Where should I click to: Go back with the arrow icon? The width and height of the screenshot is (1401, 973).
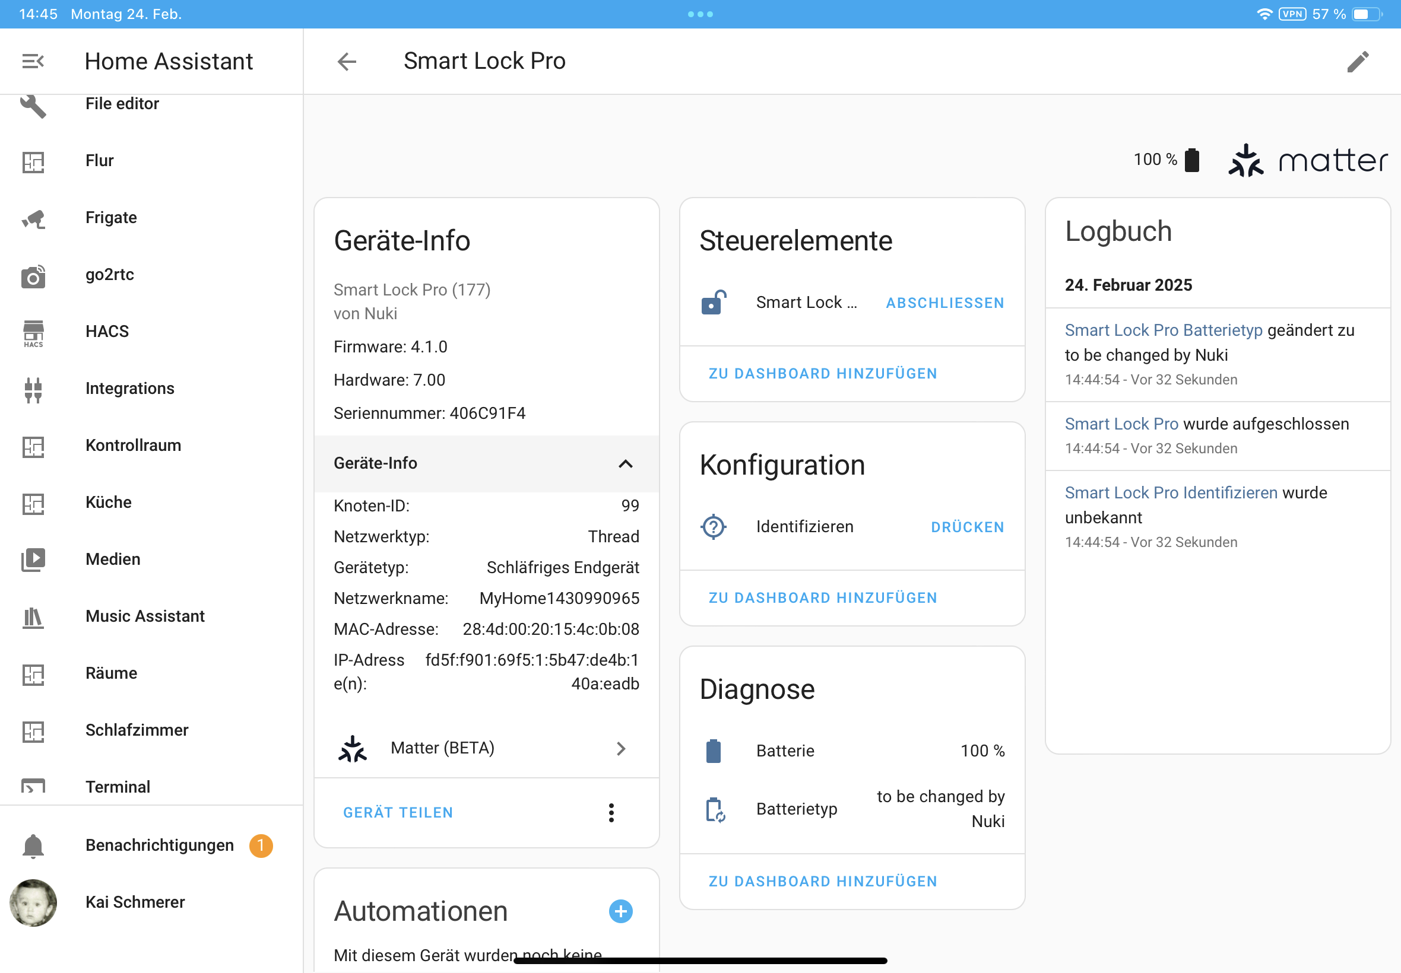(347, 61)
